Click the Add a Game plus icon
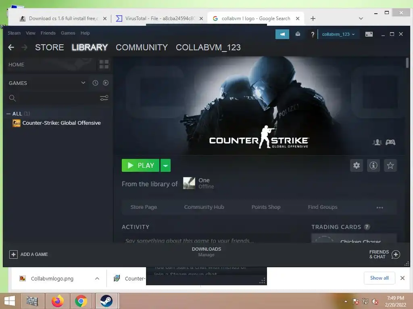Image resolution: width=413 pixels, height=309 pixels. pyautogui.click(x=13, y=254)
